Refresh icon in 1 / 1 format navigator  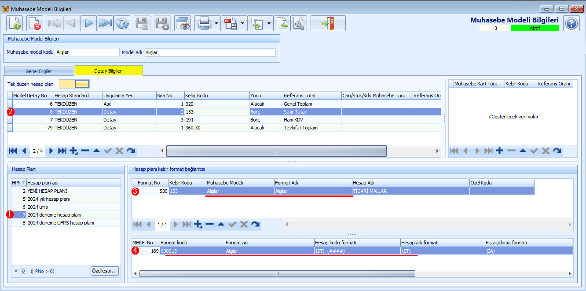pos(255,225)
